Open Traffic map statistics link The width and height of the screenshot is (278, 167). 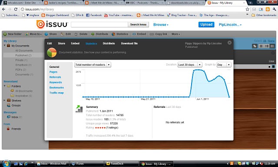coord(56,93)
